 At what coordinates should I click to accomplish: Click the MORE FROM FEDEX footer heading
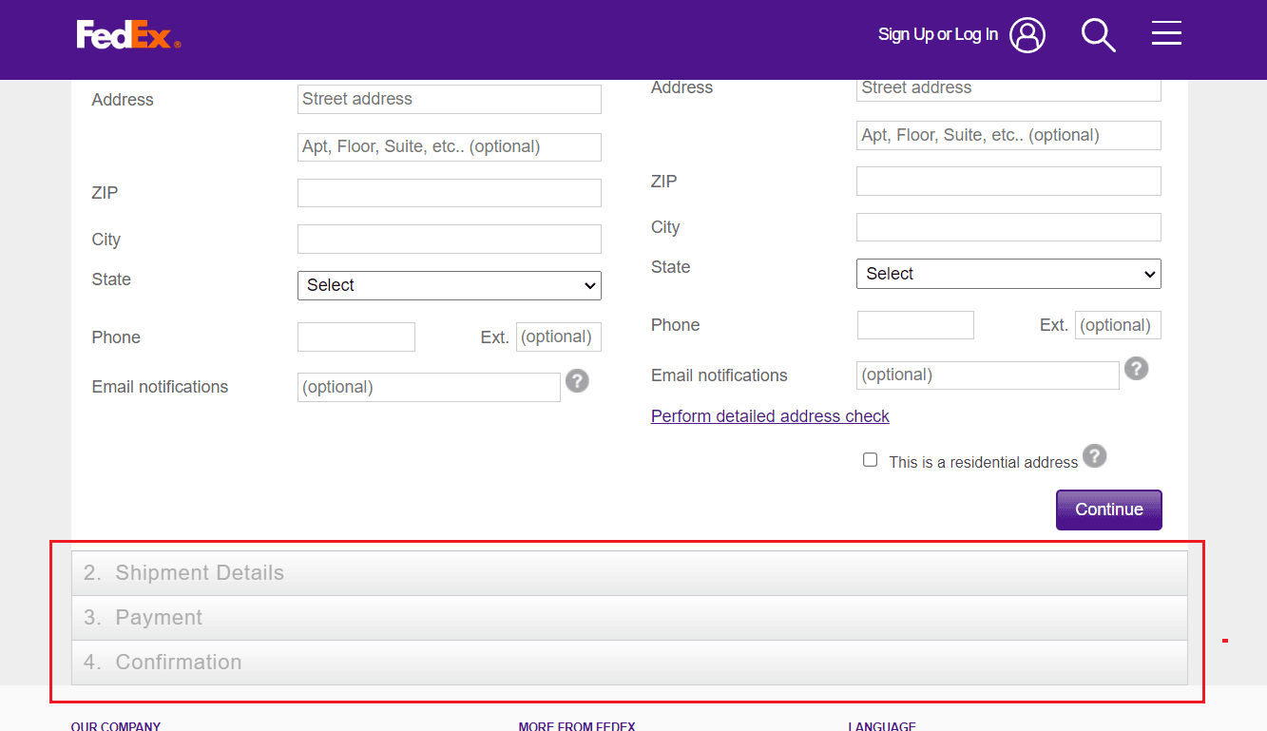point(577,725)
